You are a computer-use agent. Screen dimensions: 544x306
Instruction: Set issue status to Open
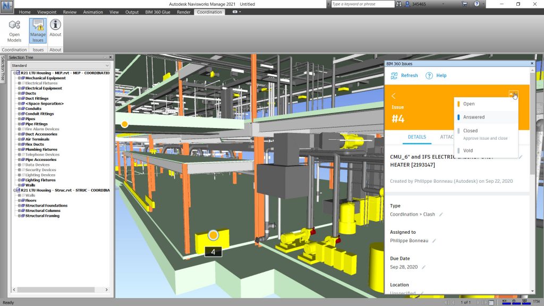click(x=486, y=104)
